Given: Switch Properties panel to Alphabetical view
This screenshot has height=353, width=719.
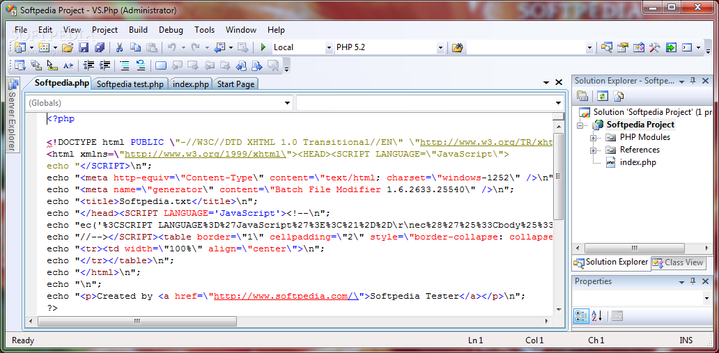Looking at the screenshot, I should pos(596,315).
